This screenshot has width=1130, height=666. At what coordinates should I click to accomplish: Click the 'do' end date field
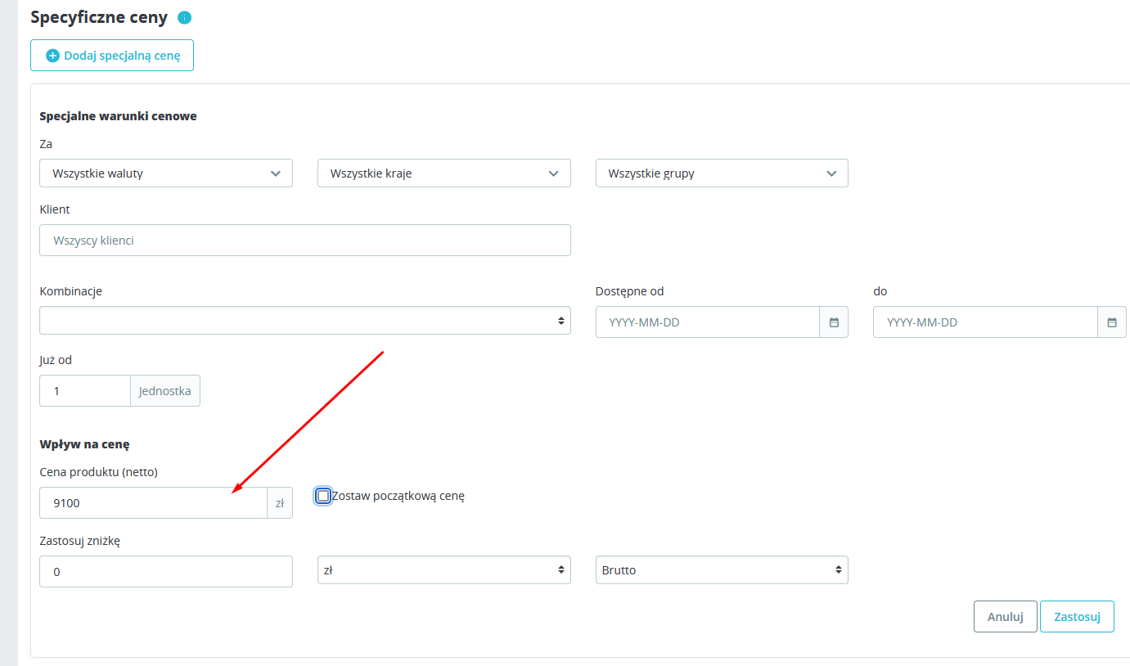pyautogui.click(x=985, y=322)
